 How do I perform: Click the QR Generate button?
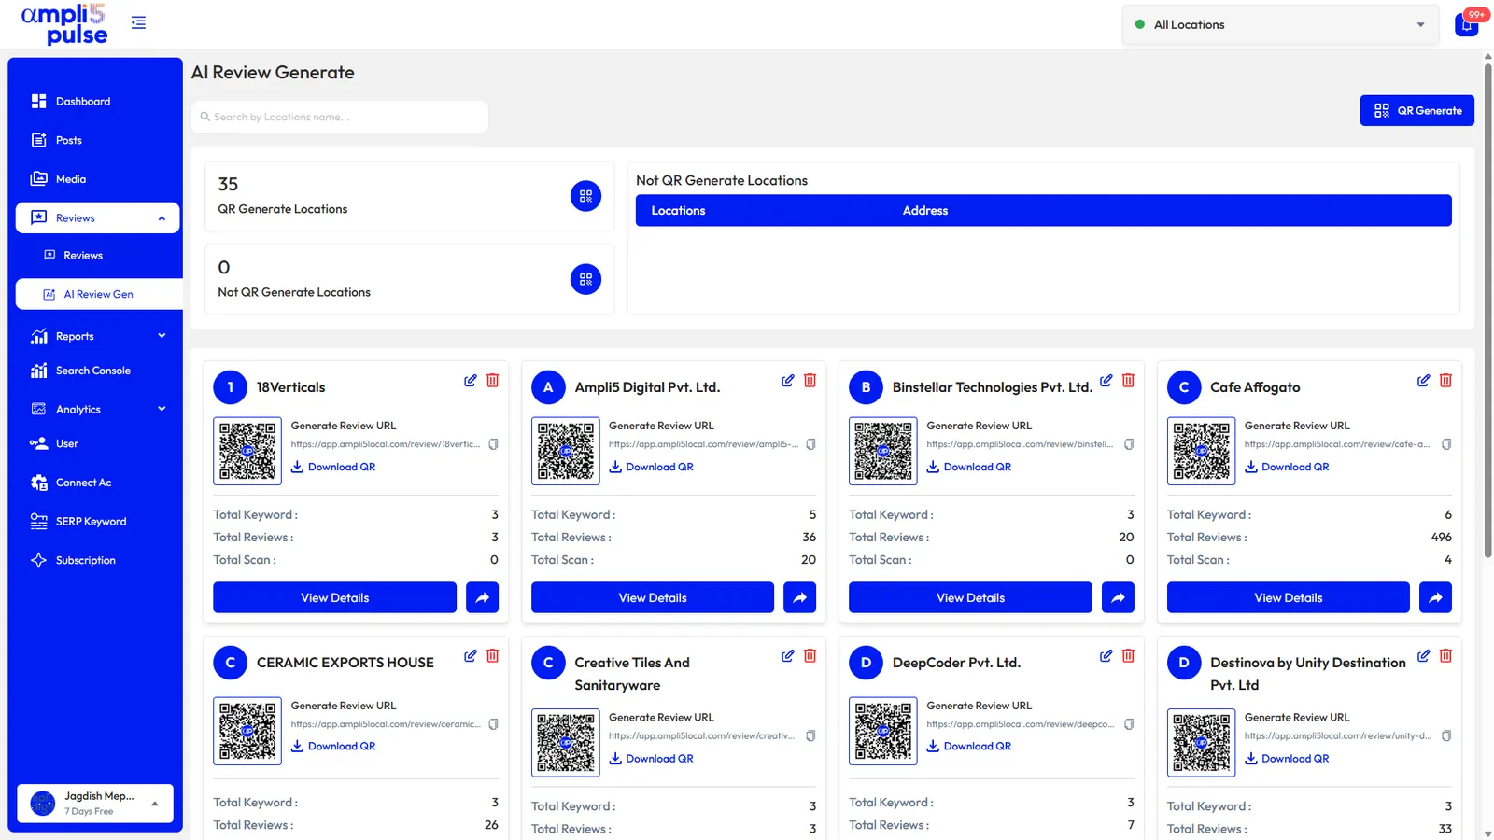[x=1416, y=110]
